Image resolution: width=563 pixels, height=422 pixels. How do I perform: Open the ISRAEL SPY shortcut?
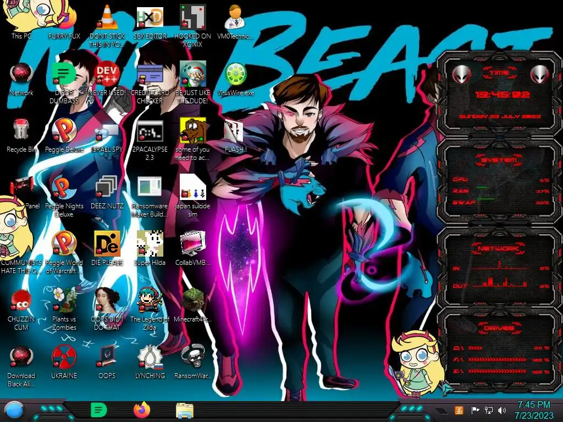coord(107,131)
